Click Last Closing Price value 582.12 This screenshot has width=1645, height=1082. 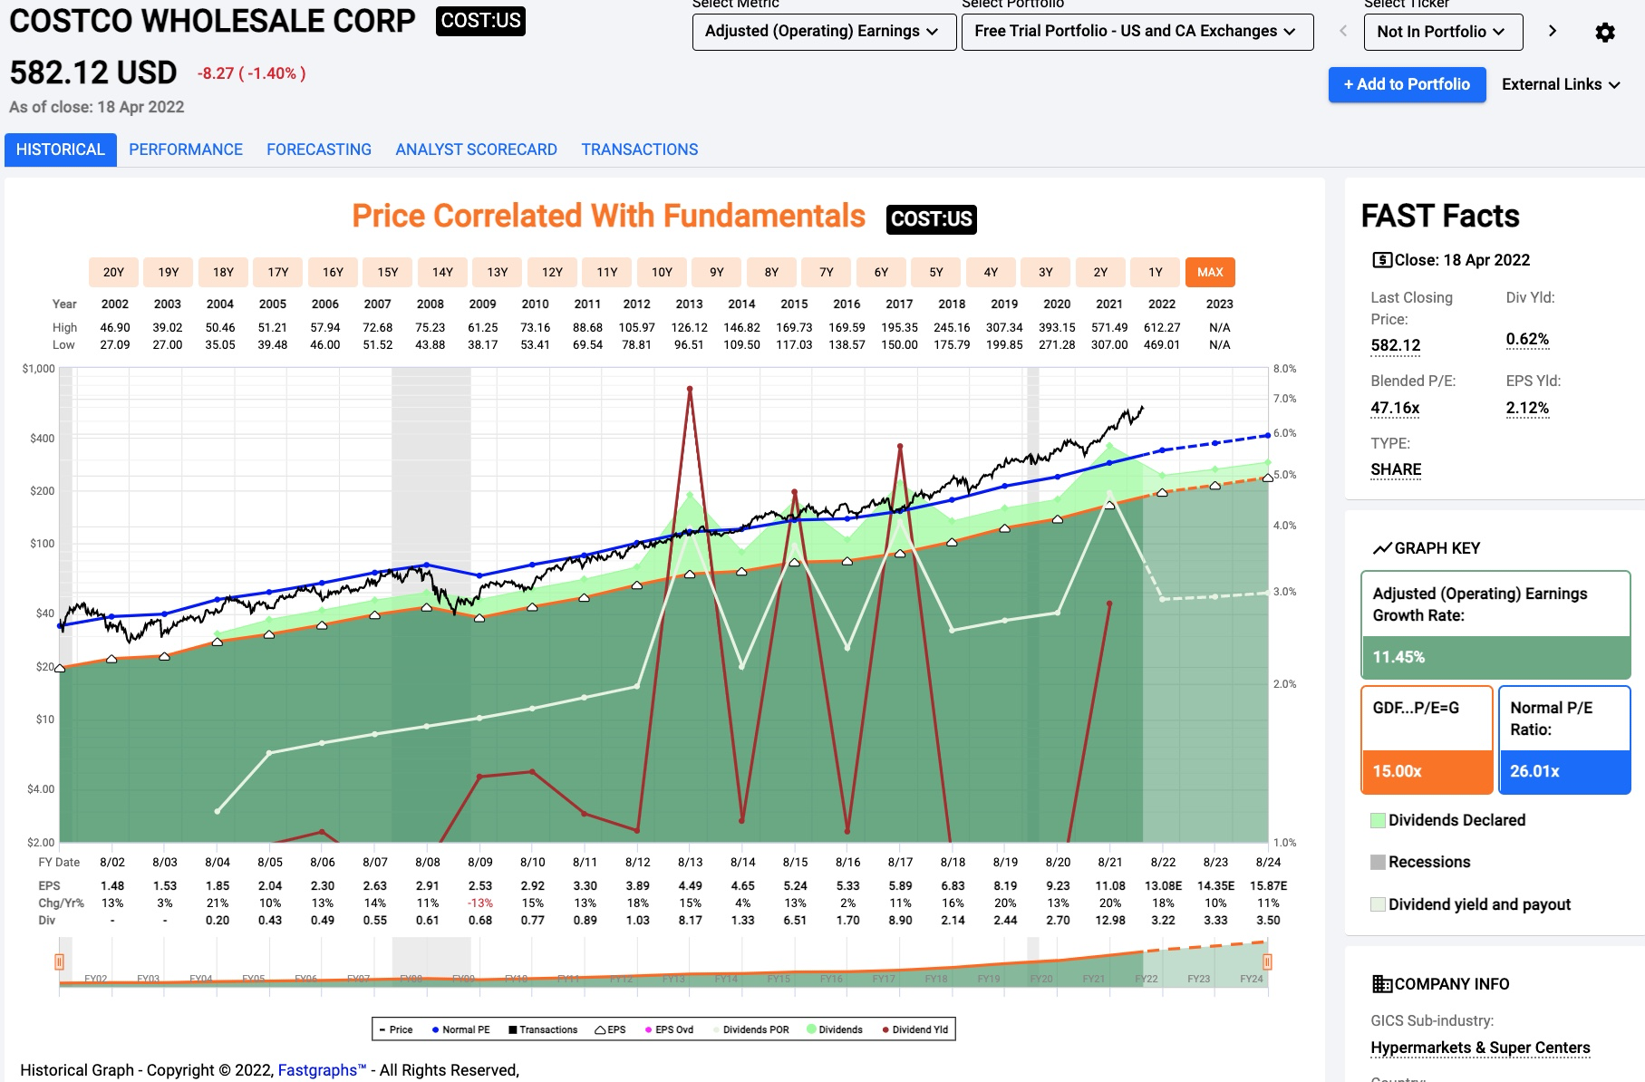click(x=1396, y=345)
